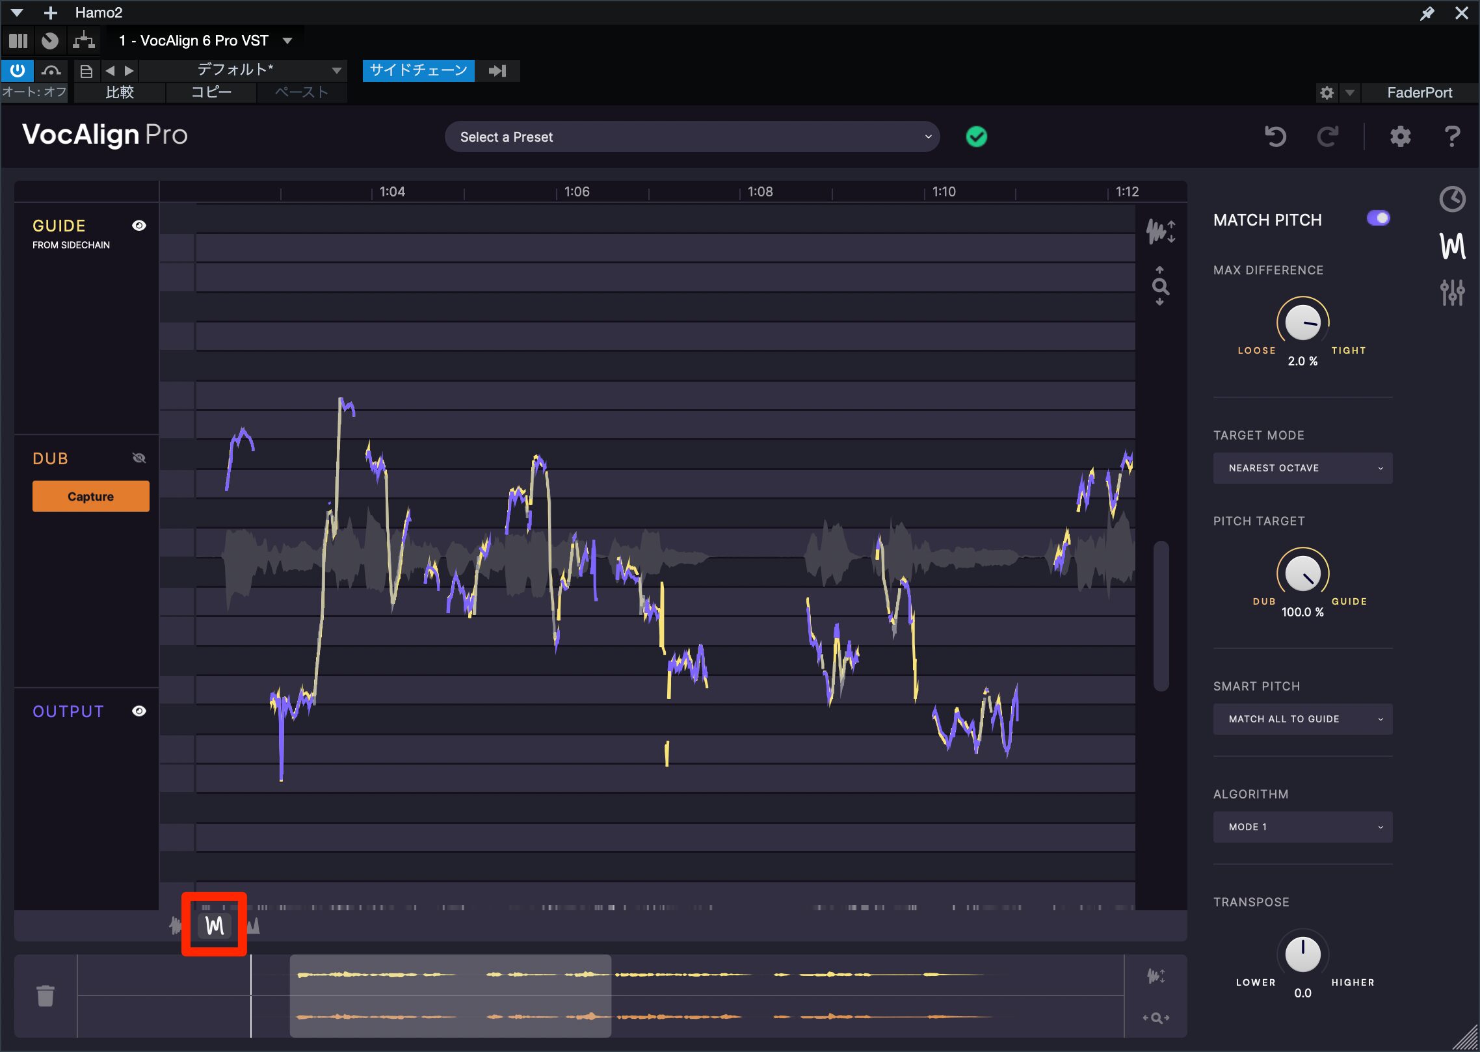This screenshot has width=1480, height=1052.
Task: Click the 1:08 marker on time ruler
Action: coord(760,192)
